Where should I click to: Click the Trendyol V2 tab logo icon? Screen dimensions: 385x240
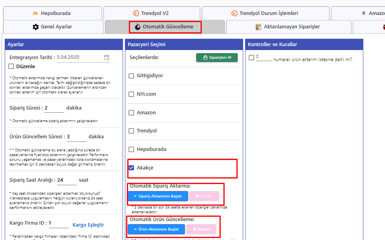[x=136, y=13]
